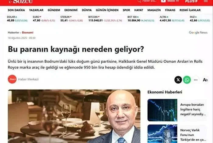This screenshot has height=143, width=213.
Task: Open Avrupa borsaları news thumbnail
Action: pos(162,110)
